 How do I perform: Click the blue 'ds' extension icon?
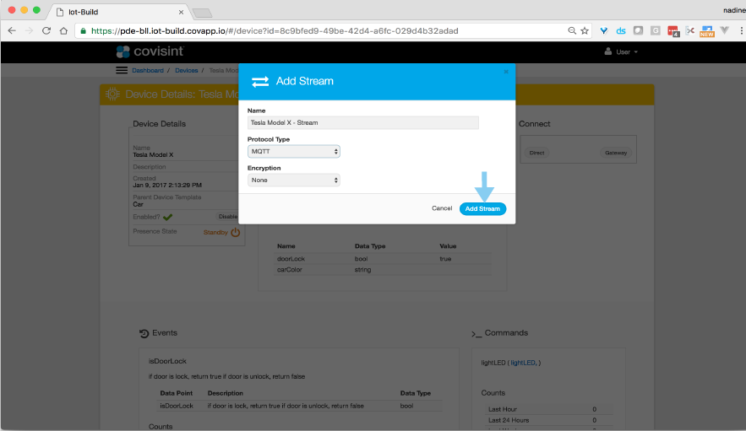pyautogui.click(x=621, y=30)
